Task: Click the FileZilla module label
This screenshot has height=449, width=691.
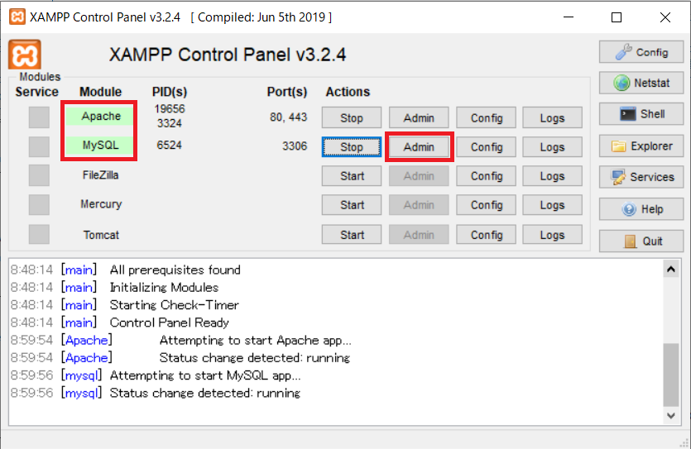Action: 100,175
